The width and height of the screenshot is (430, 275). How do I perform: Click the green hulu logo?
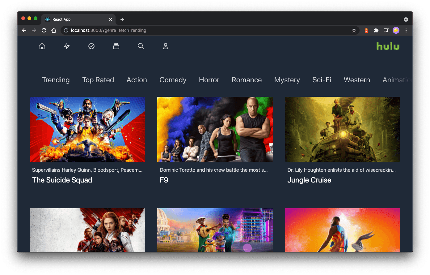388,46
